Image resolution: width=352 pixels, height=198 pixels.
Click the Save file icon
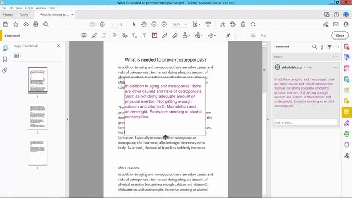pos(5,24)
